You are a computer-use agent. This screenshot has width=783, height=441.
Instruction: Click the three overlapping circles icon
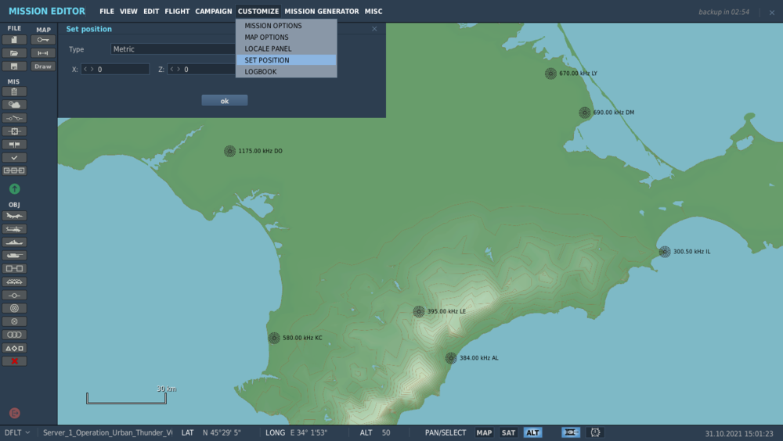pos(14,335)
